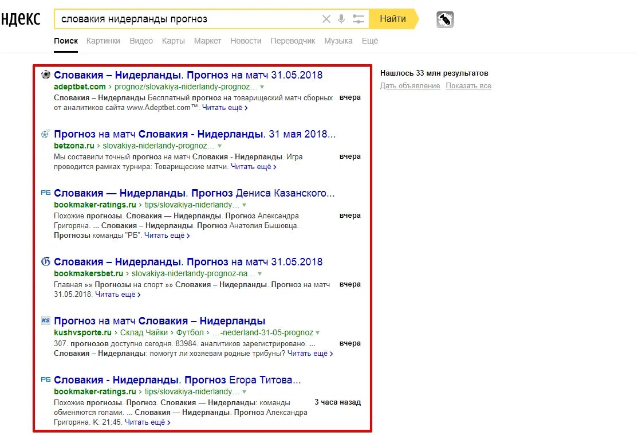The height and width of the screenshot is (435, 638).
Task: Click Читать ещё in Егора Титова snippet
Action: click(x=147, y=422)
